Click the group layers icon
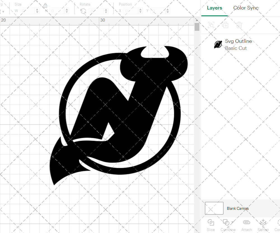 (211, 25)
